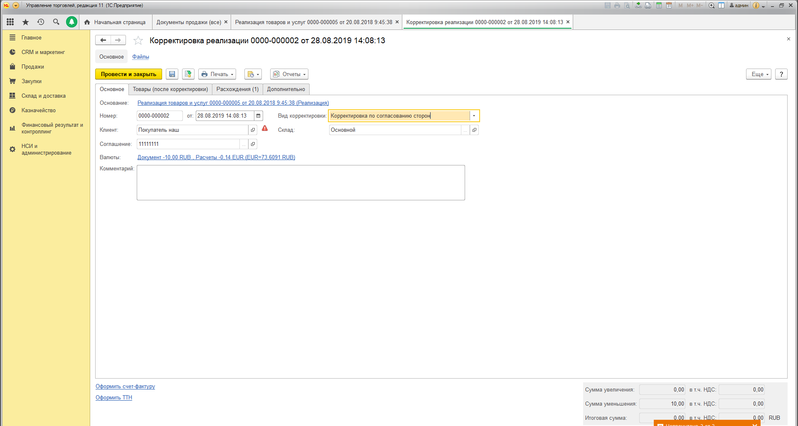Open the yellow information icon in the title bar
The image size is (798, 426).
[x=756, y=5]
